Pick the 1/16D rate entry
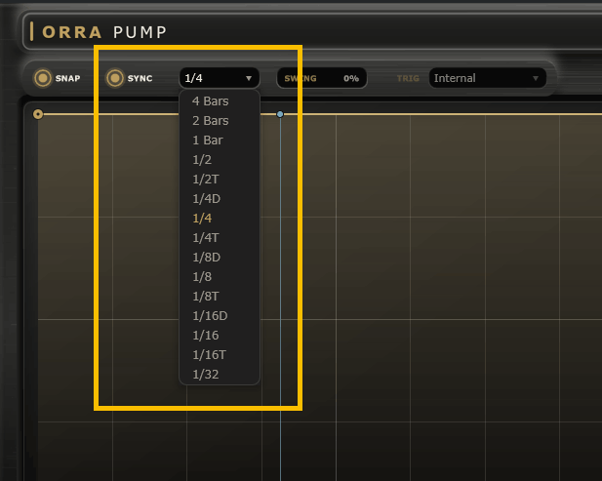This screenshot has height=481, width=602. click(220, 315)
